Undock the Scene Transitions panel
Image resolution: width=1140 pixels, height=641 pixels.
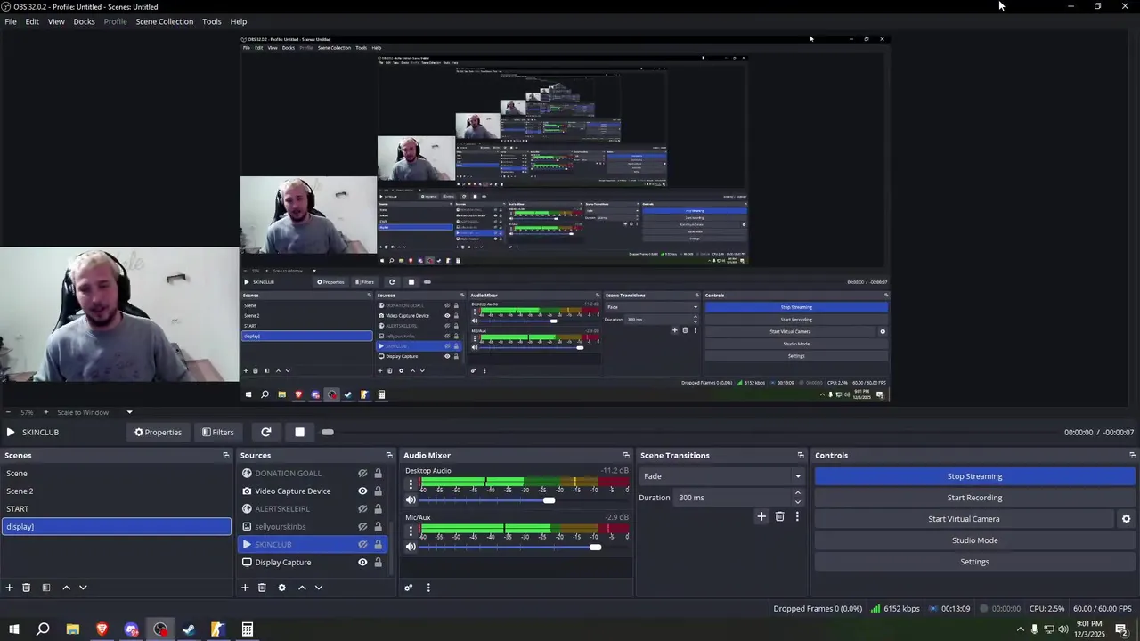801,455
